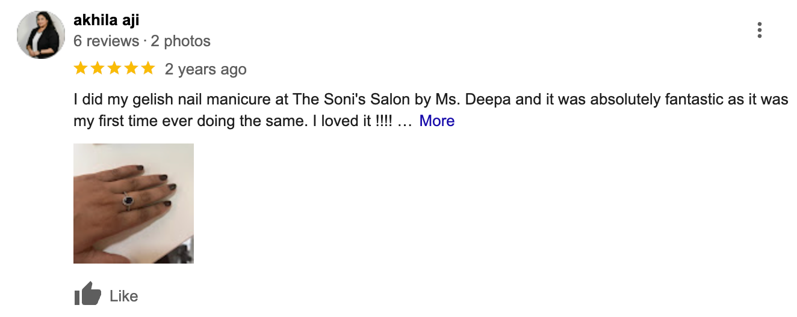
Task: Open the three-dot review options menu
Action: click(x=760, y=30)
